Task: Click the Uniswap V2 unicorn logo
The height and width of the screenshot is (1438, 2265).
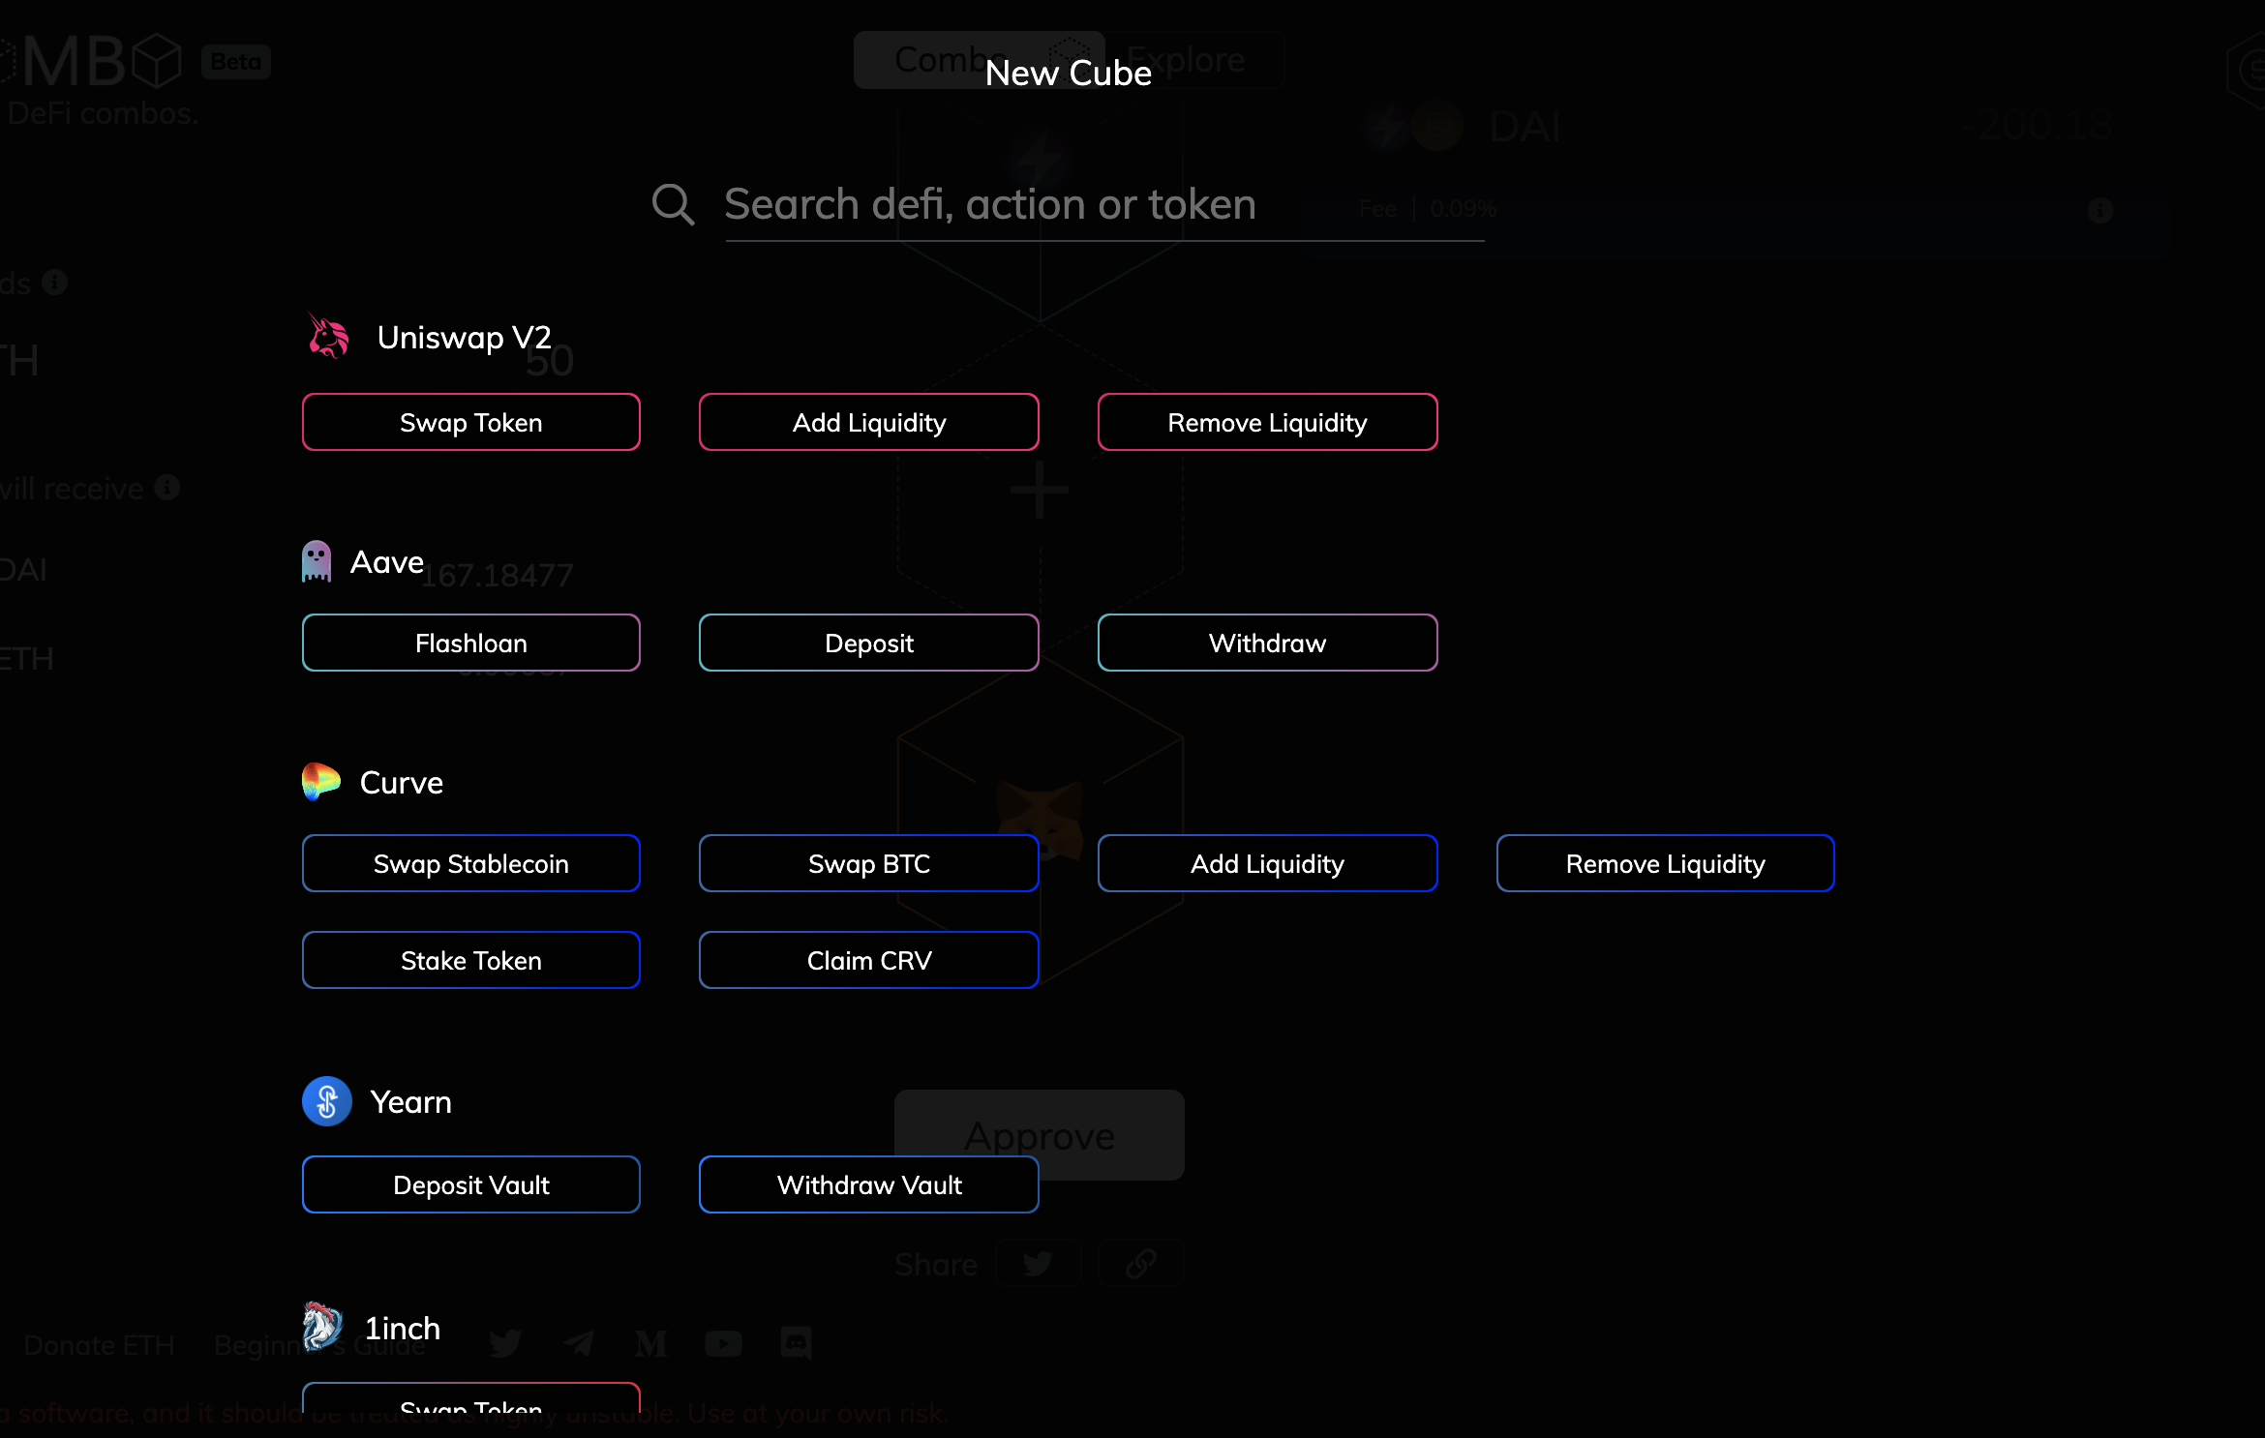Action: click(329, 336)
